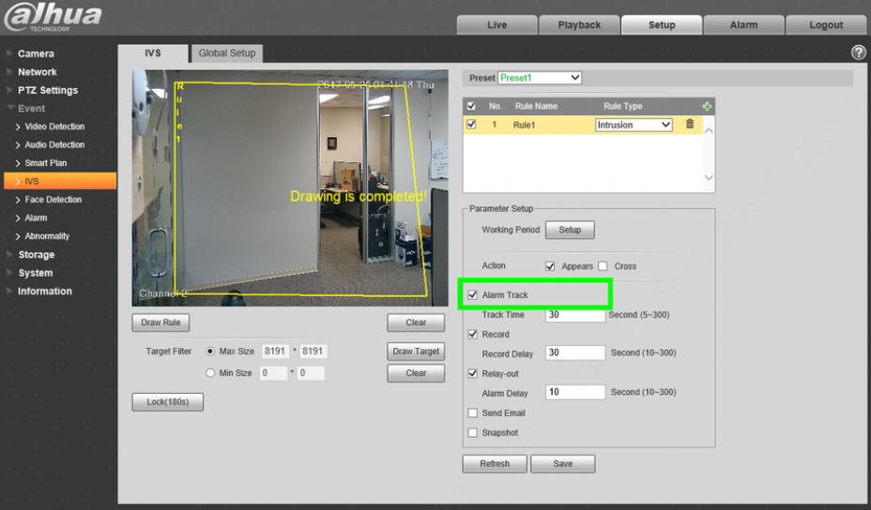Click the Logout tab
This screenshot has width=871, height=510.
[x=825, y=25]
